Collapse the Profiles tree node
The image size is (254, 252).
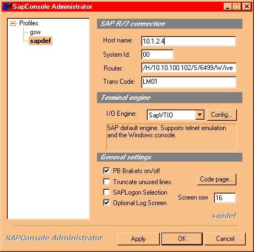point(13,23)
